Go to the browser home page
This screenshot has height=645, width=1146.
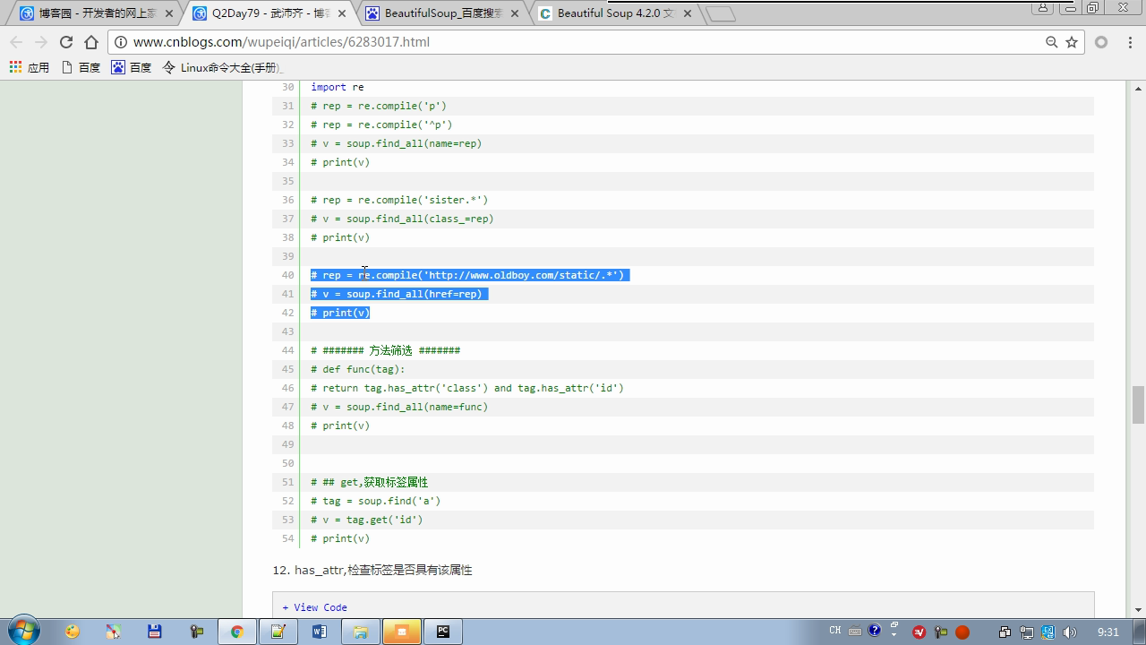point(91,42)
